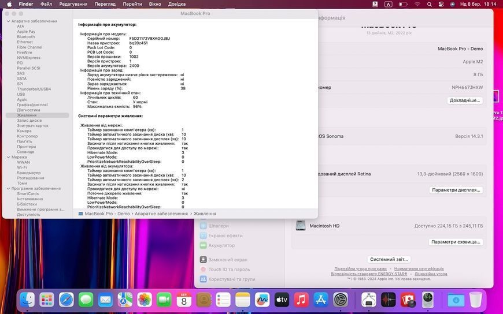Collapse the Мережа section in sidebar

point(8,158)
